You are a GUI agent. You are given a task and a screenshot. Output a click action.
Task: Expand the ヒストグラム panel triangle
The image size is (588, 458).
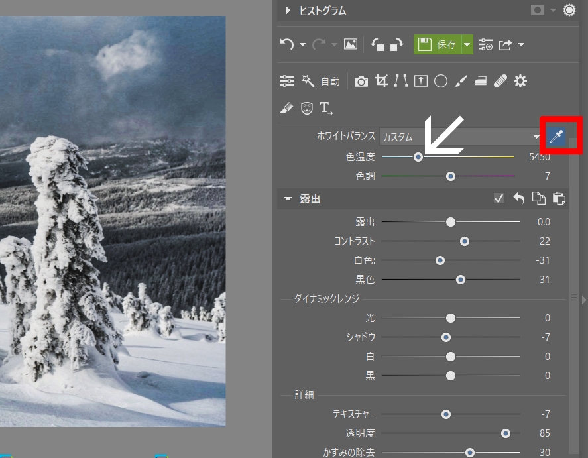coord(288,10)
